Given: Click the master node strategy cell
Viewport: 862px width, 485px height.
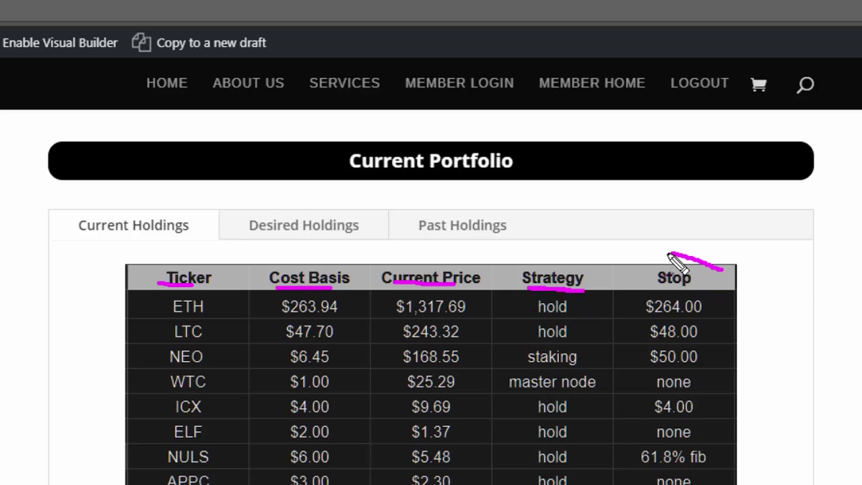Looking at the screenshot, I should tap(552, 381).
